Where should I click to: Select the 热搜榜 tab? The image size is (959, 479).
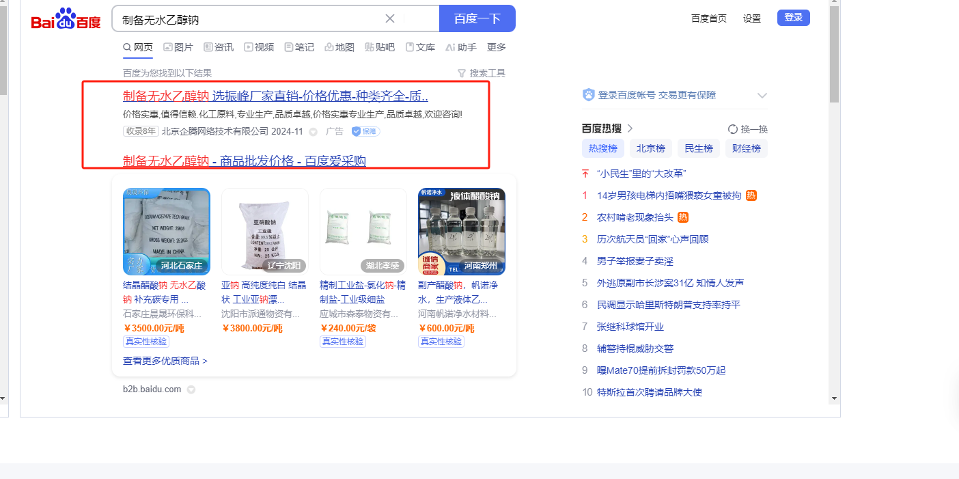tap(603, 148)
